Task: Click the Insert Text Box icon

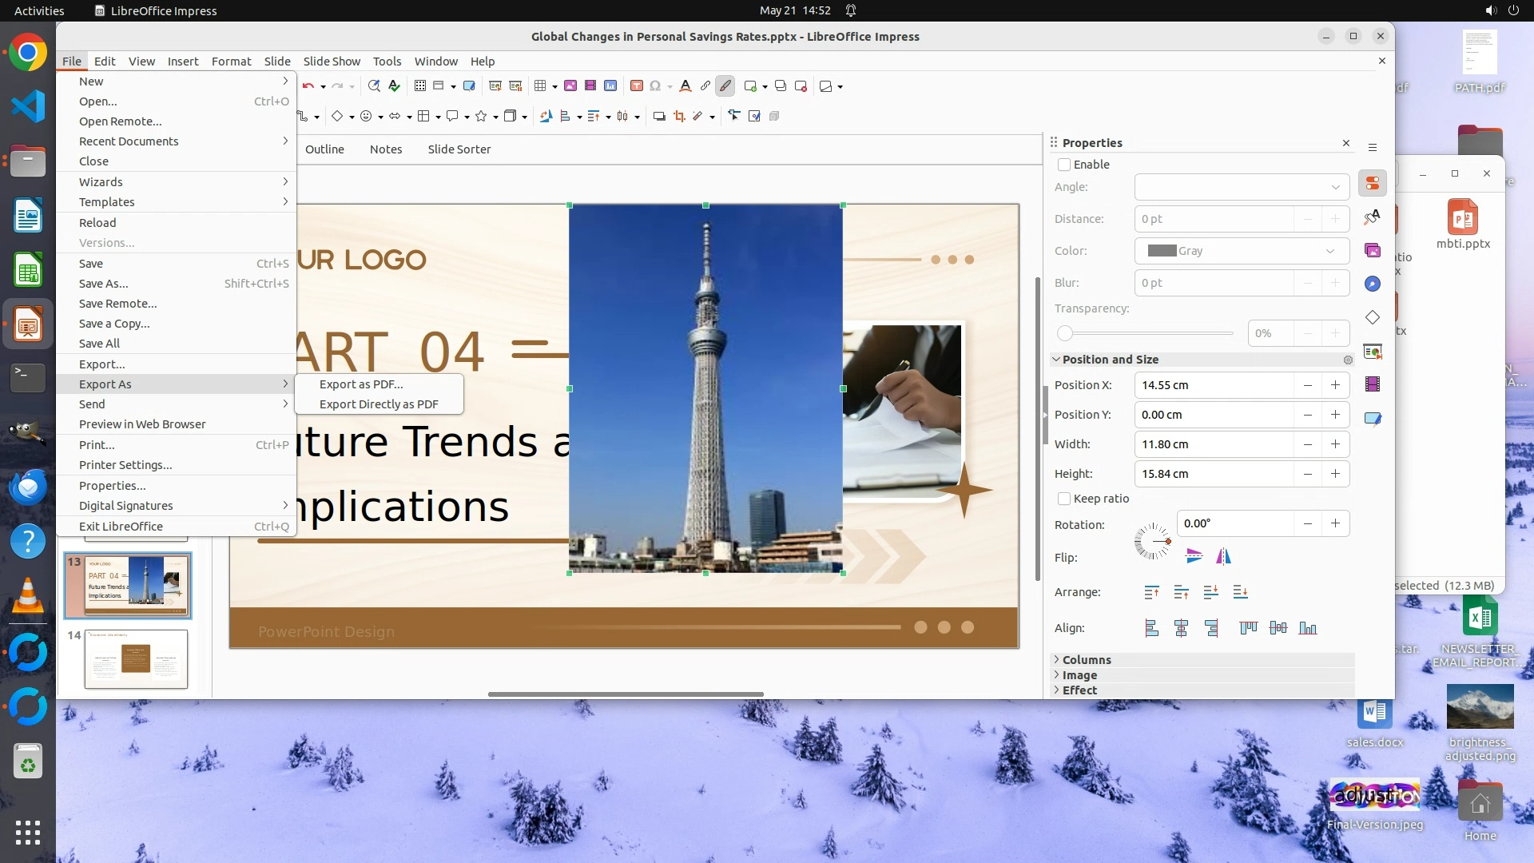Action: click(636, 86)
